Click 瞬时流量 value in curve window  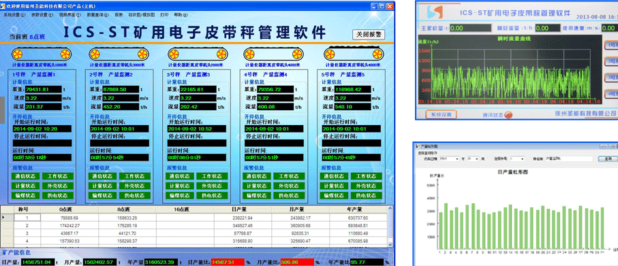click(548, 29)
